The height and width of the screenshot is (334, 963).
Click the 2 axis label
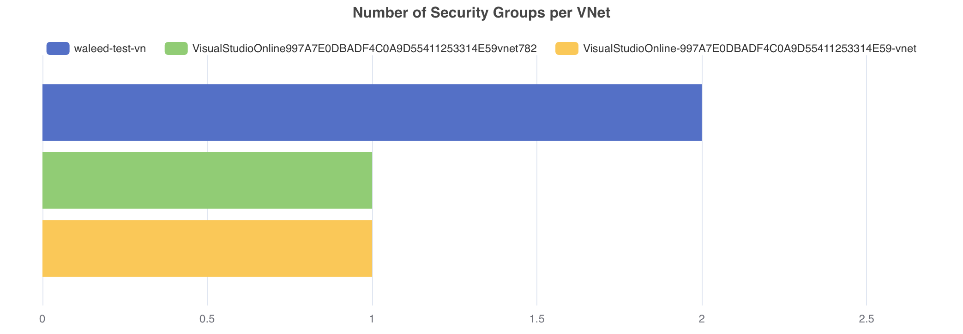(702, 319)
